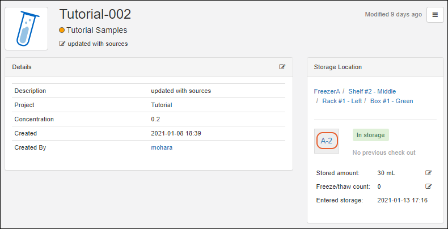448x229 pixels.
Task: Open the hamburger menu button
Action: coord(435,15)
